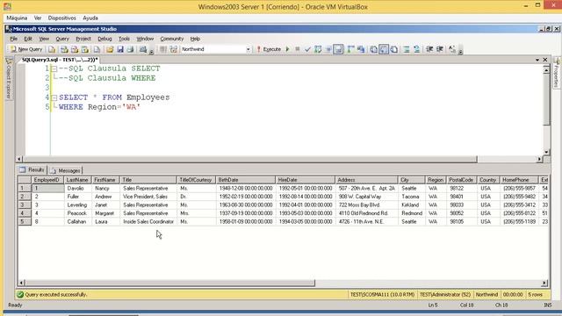Screen dimensions: 562x316
Task: Click the Debug green play arrow icon
Action: [287, 49]
